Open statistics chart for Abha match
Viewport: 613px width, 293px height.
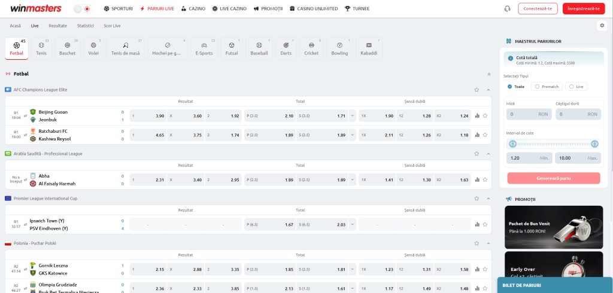pyautogui.click(x=477, y=180)
